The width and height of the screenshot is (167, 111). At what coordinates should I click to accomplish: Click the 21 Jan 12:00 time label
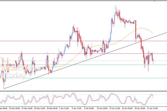[153, 109]
